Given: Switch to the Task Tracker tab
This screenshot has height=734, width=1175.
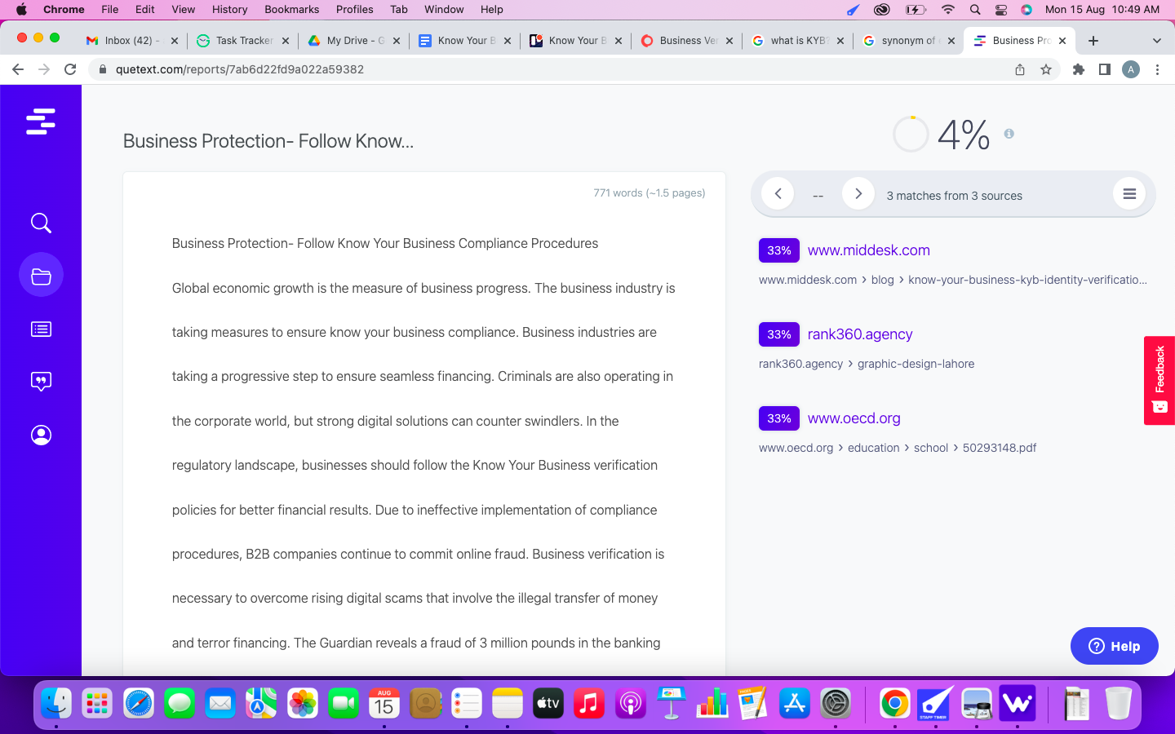Looking at the screenshot, I should click(243, 41).
